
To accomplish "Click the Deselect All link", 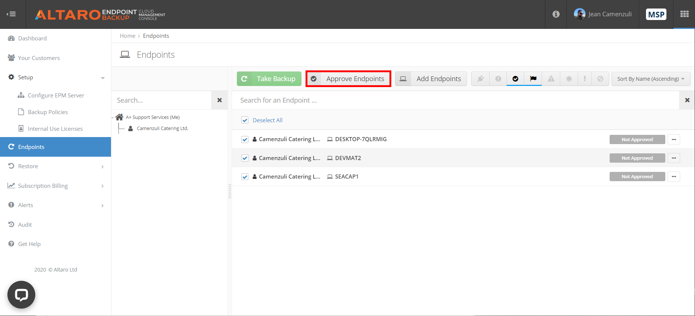I will [x=267, y=120].
